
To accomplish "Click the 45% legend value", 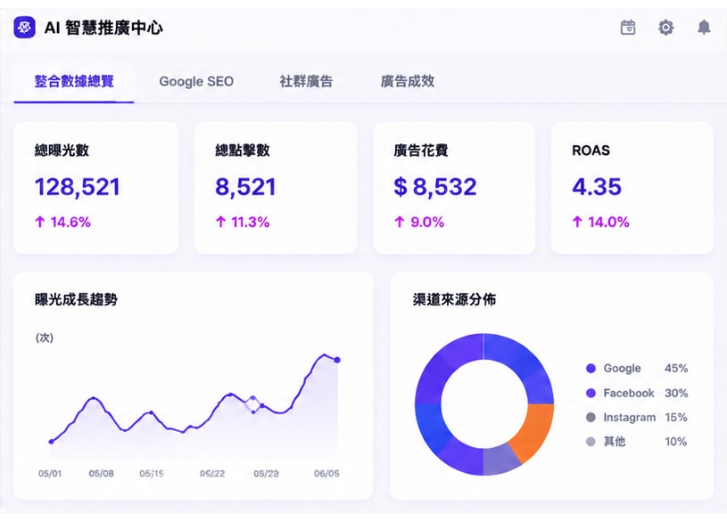I will tap(676, 368).
